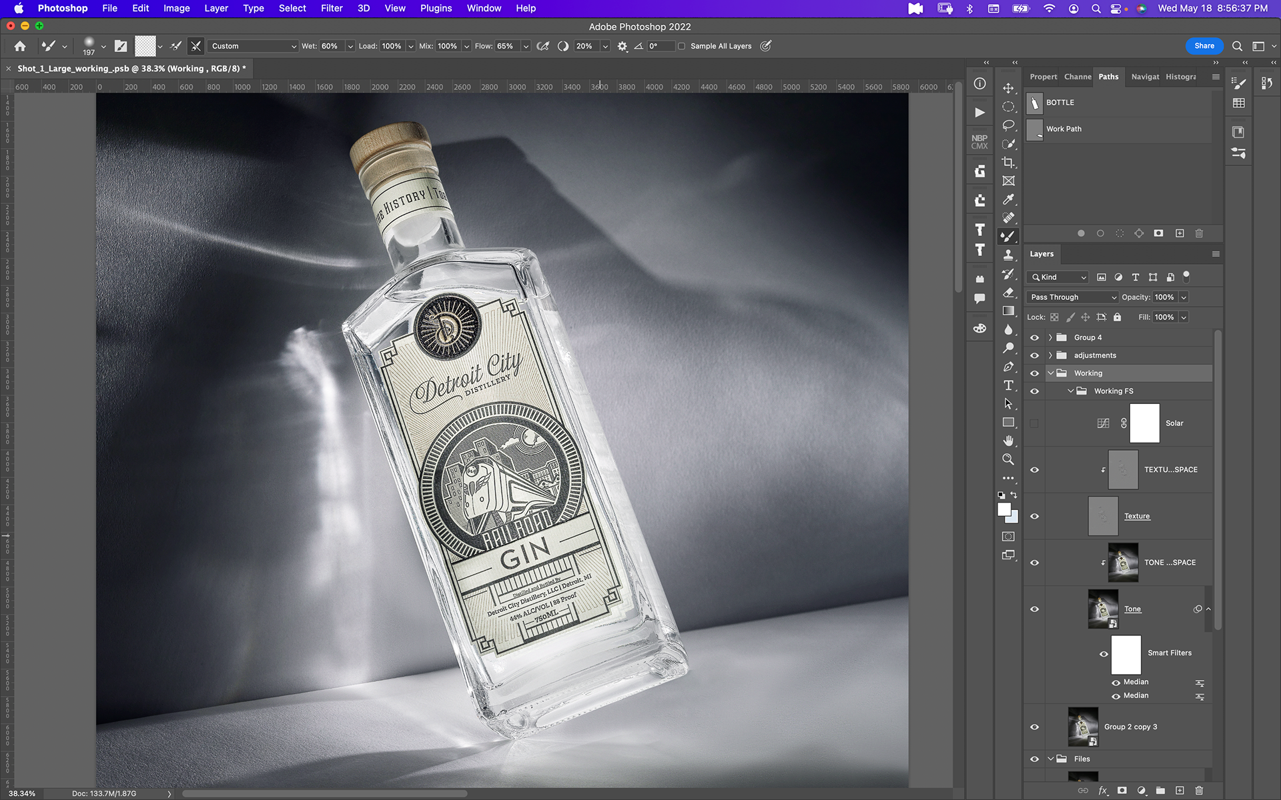Hide the Tone smart object layer
Image resolution: width=1281 pixels, height=800 pixels.
coord(1035,609)
